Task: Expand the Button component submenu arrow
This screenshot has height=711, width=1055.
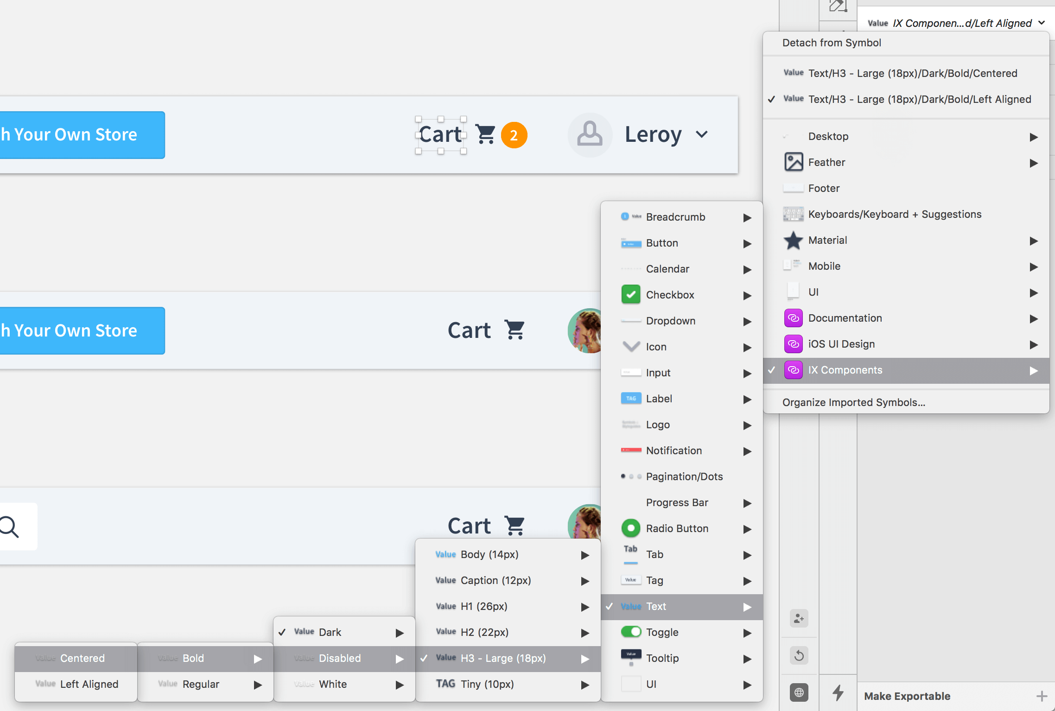Action: (x=747, y=243)
